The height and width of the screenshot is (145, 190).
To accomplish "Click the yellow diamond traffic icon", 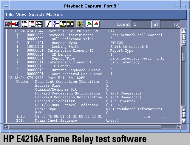I will coord(79,24).
